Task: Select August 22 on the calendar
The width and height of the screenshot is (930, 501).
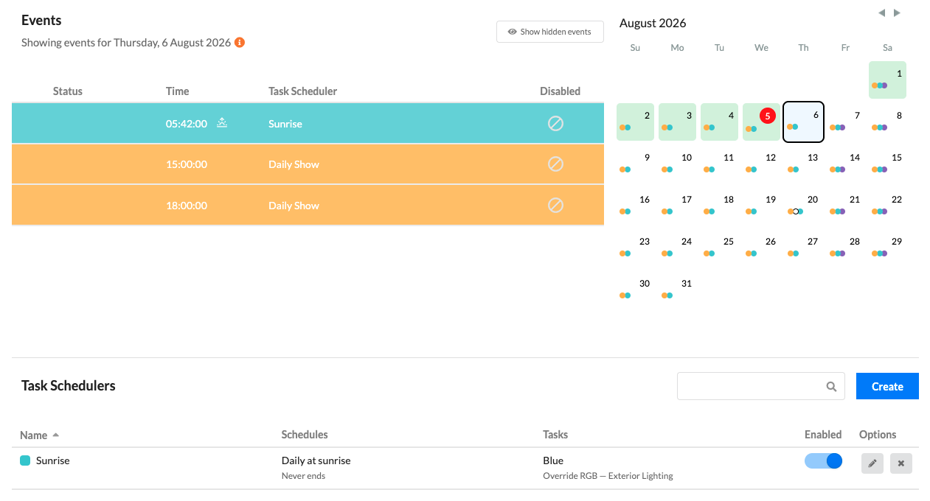Action: pos(887,206)
